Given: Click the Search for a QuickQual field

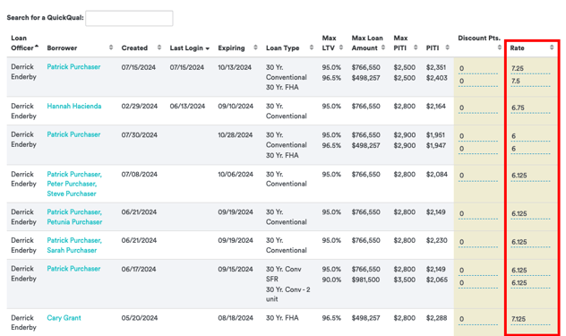Looking at the screenshot, I should click(x=129, y=18).
